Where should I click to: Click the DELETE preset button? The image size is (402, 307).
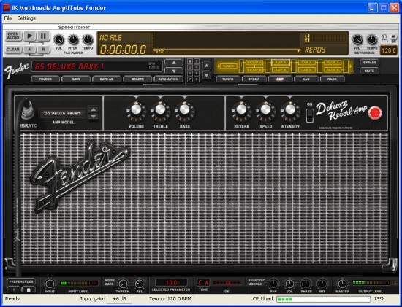[x=137, y=79]
